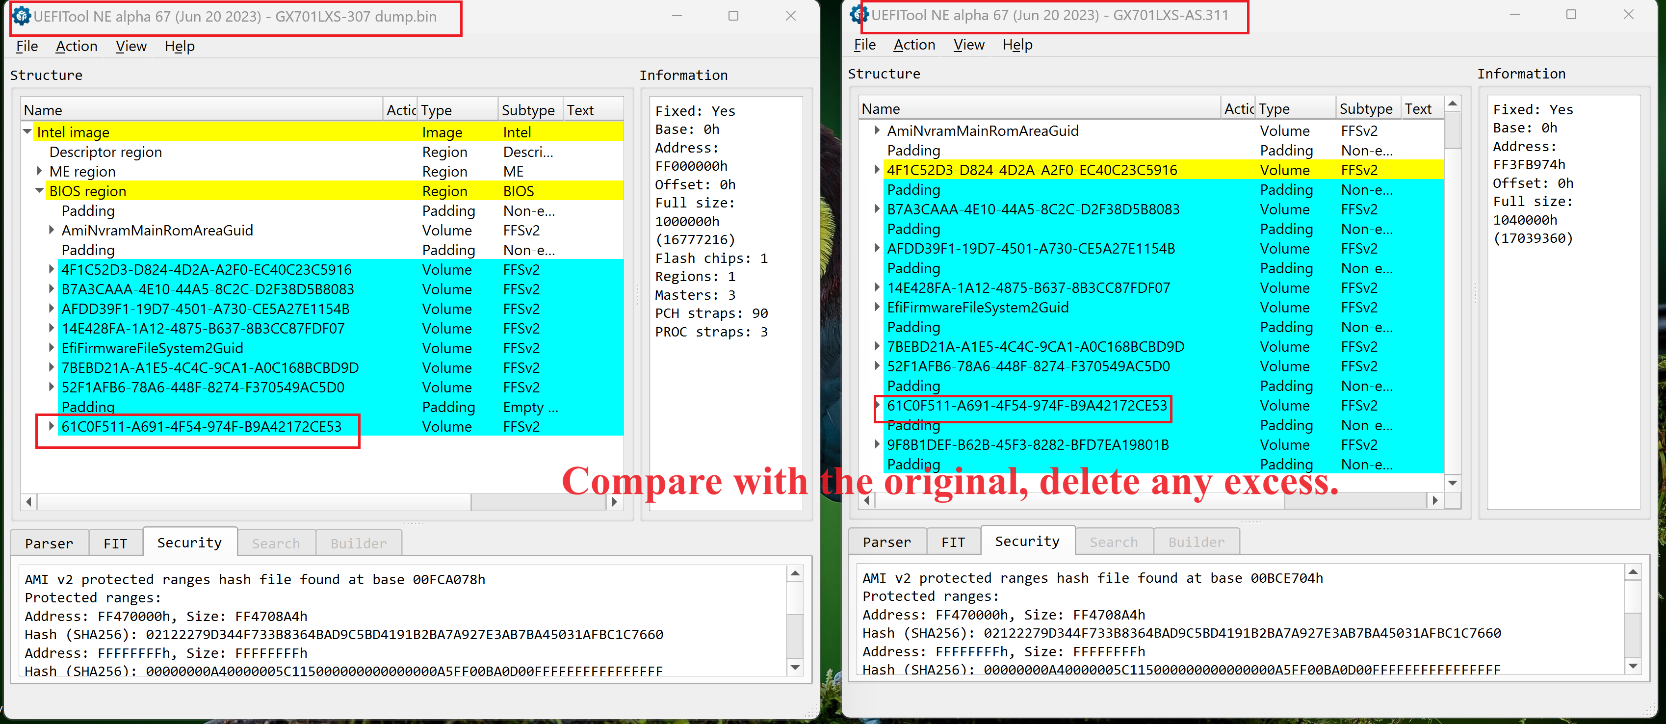1666x724 pixels.
Task: Switch to FIT tab in left window
Action: pos(115,543)
